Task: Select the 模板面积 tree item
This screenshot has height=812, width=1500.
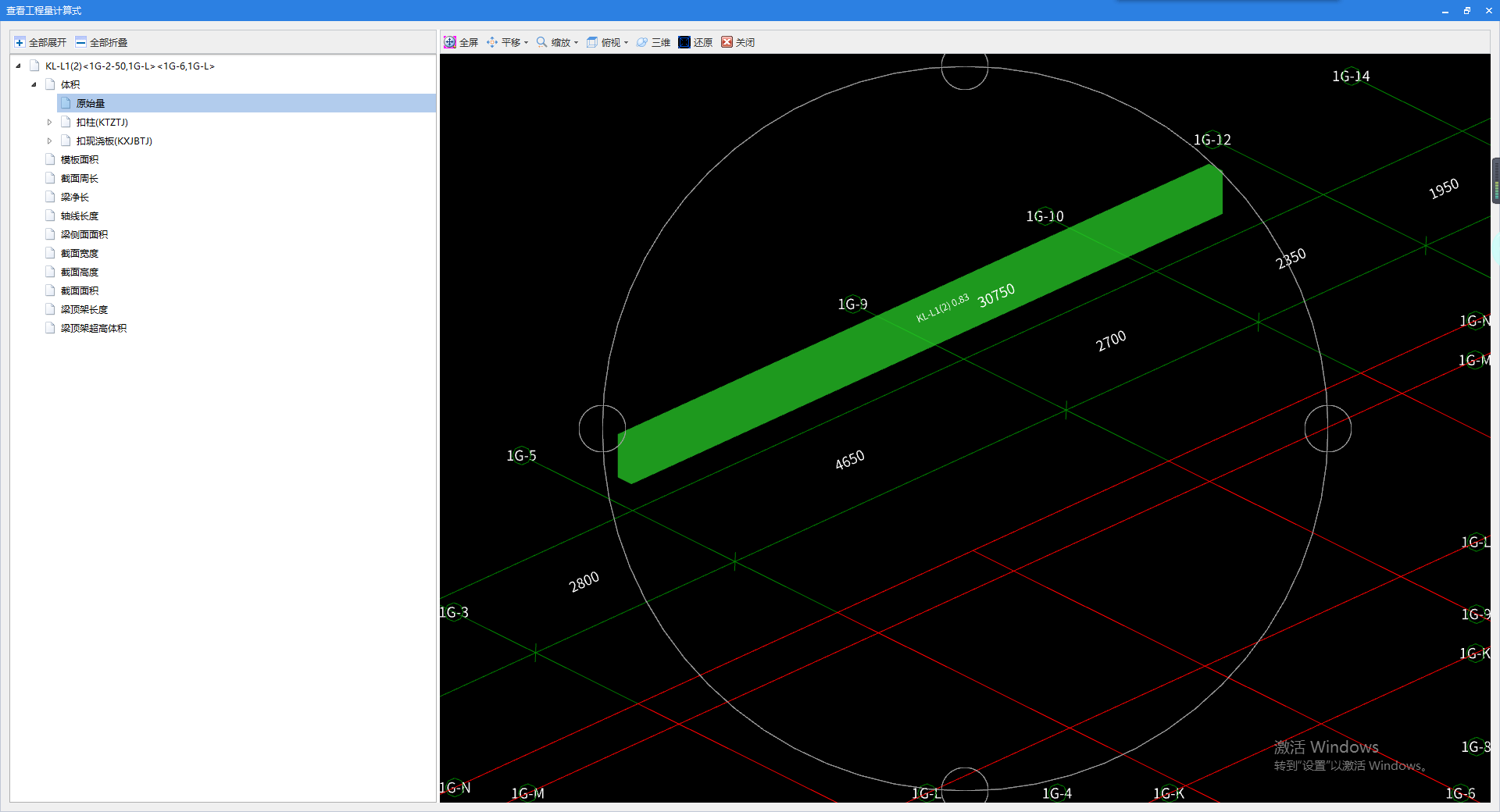Action: [80, 159]
